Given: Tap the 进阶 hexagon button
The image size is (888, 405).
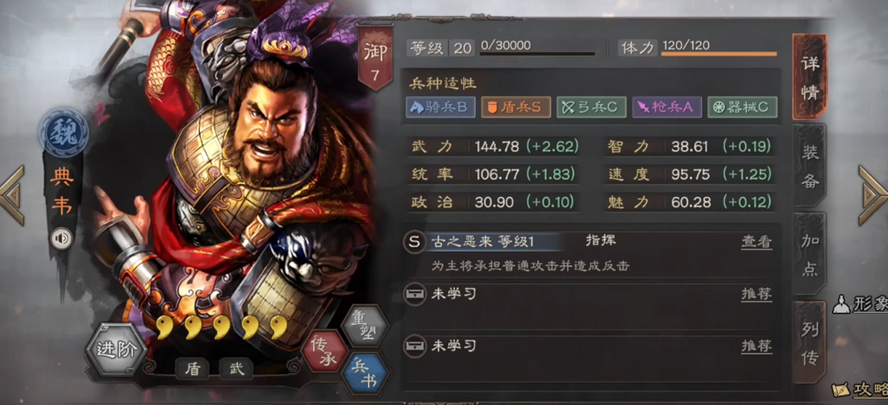Looking at the screenshot, I should [x=117, y=349].
